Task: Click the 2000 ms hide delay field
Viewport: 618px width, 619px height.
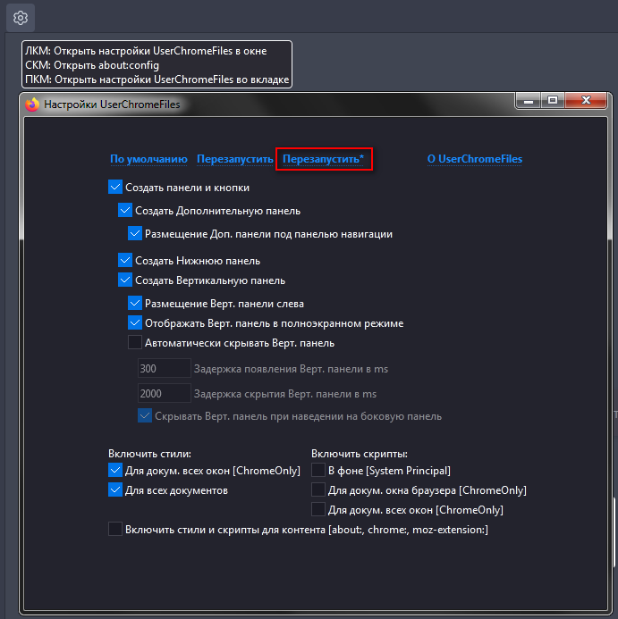Action: (x=165, y=393)
